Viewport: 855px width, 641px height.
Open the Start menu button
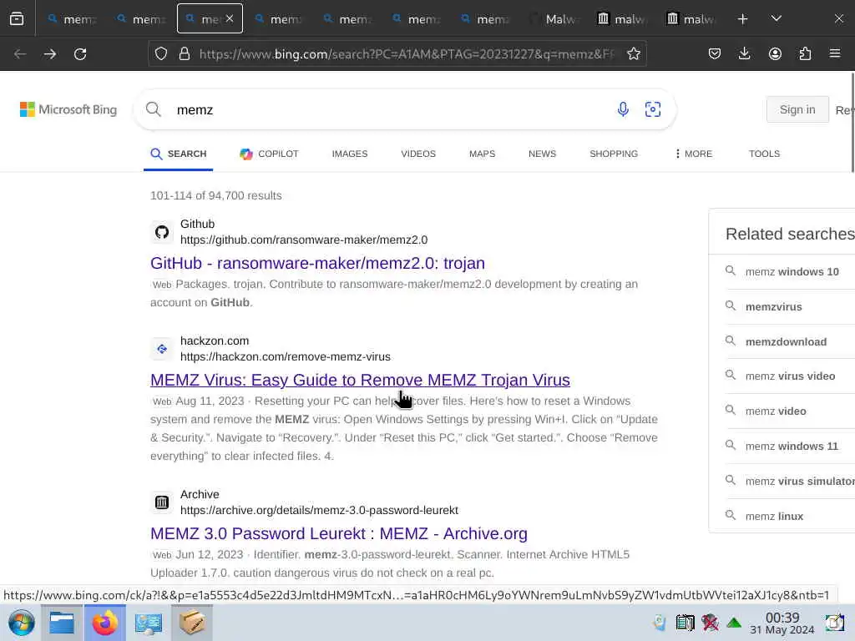21,623
